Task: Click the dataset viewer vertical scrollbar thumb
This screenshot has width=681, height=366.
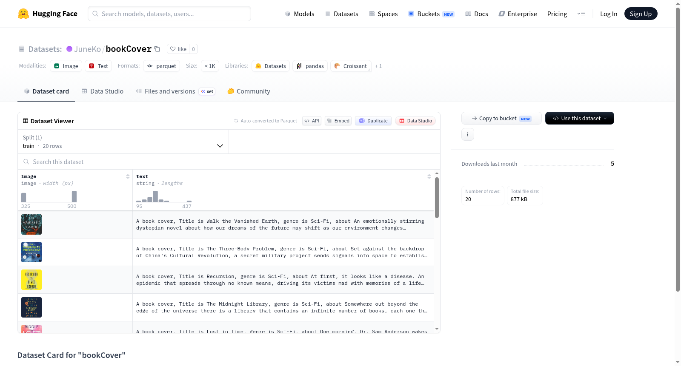Action: point(437,198)
